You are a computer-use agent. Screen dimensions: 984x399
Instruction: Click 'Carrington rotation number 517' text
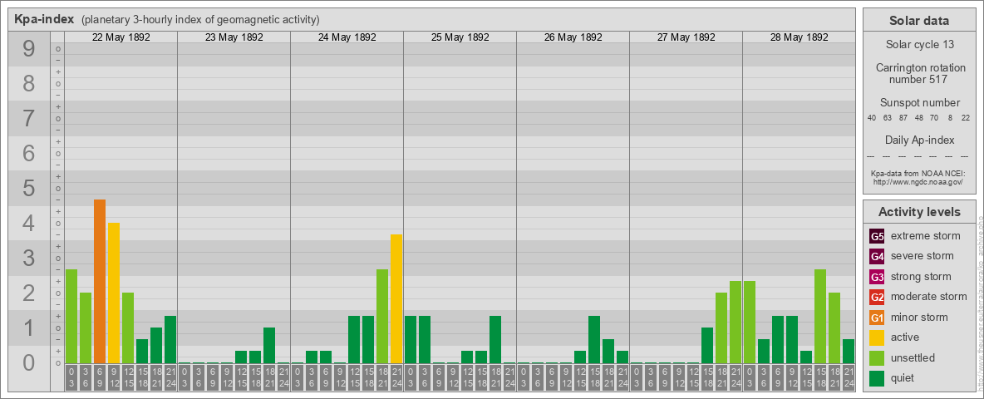pyautogui.click(x=919, y=73)
